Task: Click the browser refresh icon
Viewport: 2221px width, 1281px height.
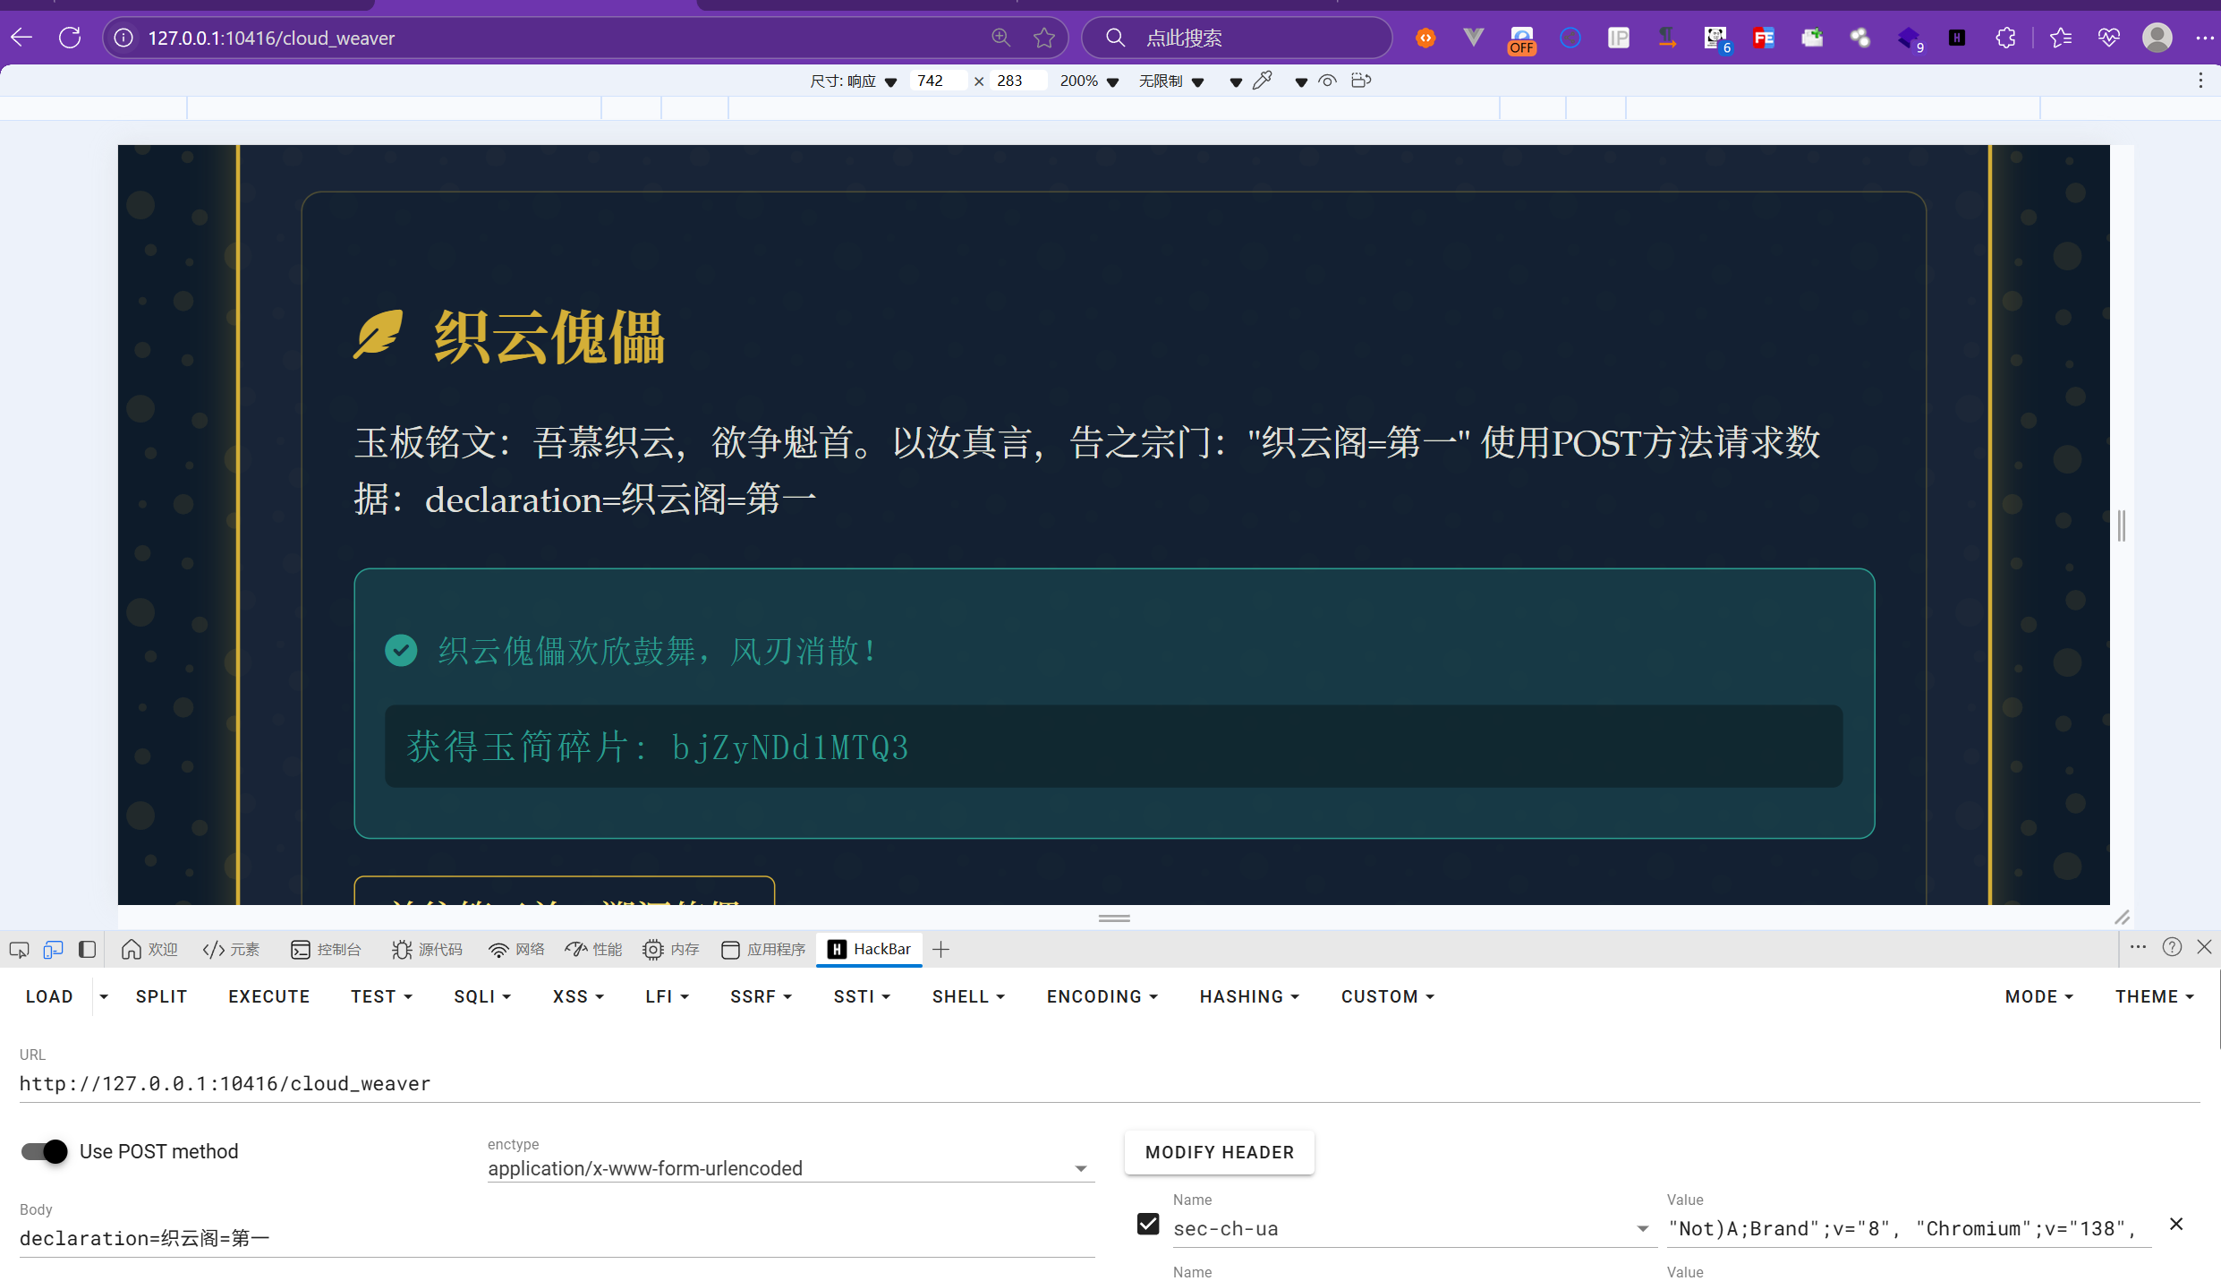Action: pyautogui.click(x=70, y=38)
